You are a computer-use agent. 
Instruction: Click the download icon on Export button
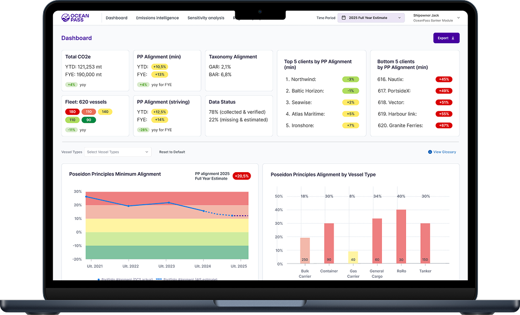coord(453,38)
